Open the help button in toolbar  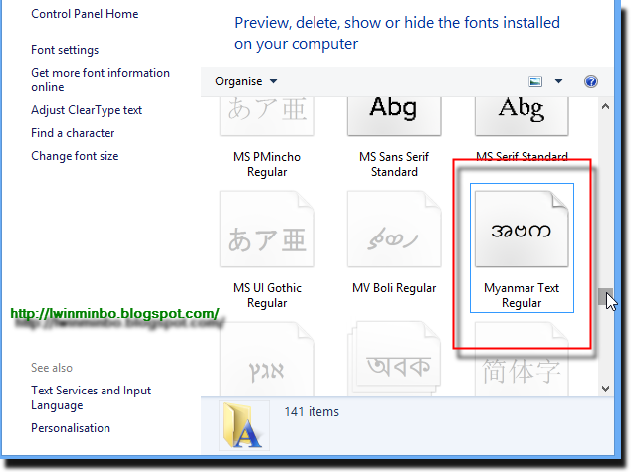coord(591,81)
